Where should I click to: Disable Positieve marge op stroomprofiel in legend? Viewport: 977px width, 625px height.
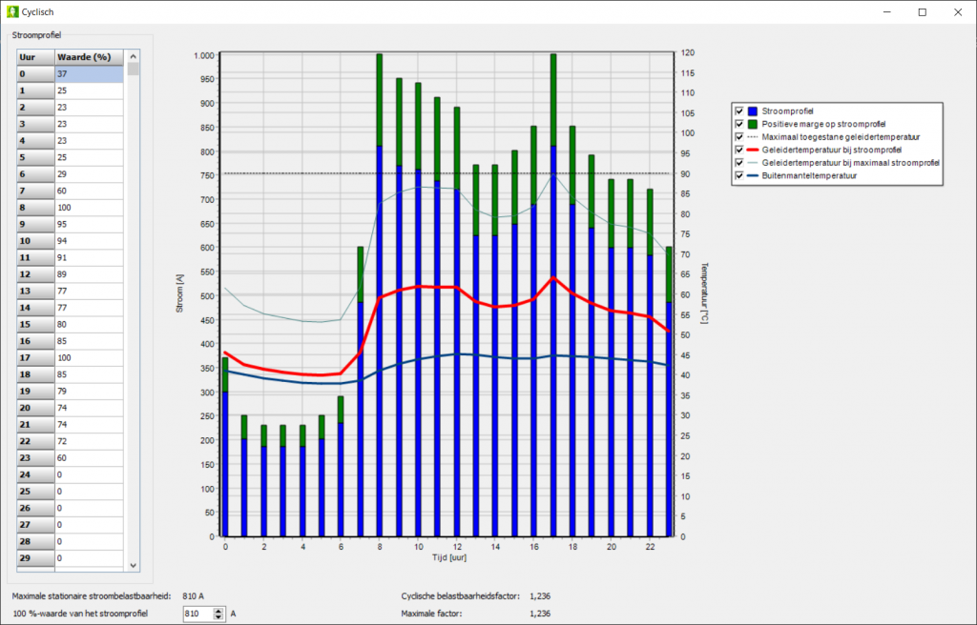pyautogui.click(x=739, y=124)
